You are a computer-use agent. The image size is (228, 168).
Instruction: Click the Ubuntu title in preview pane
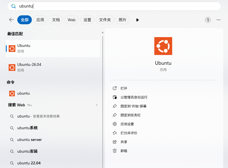coord(163,63)
